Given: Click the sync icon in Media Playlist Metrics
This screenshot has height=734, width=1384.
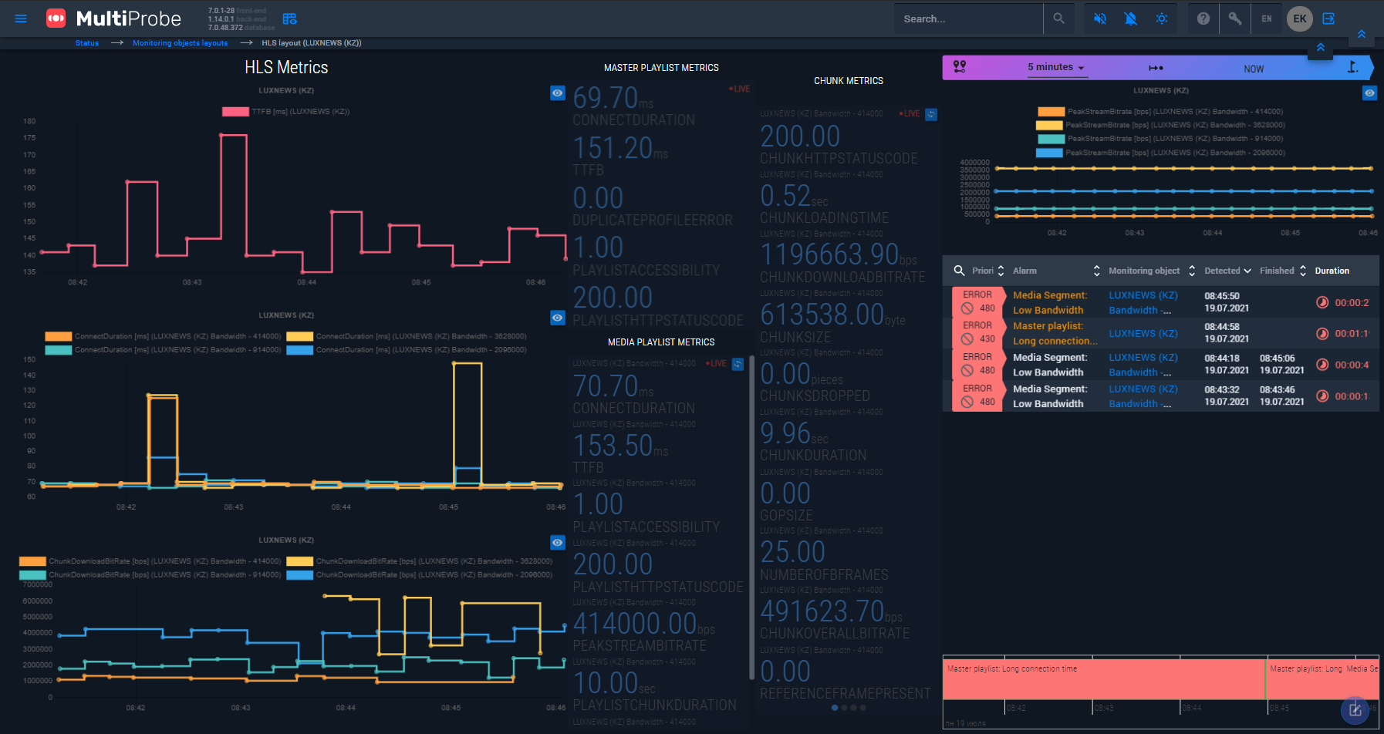Looking at the screenshot, I should pos(738,364).
